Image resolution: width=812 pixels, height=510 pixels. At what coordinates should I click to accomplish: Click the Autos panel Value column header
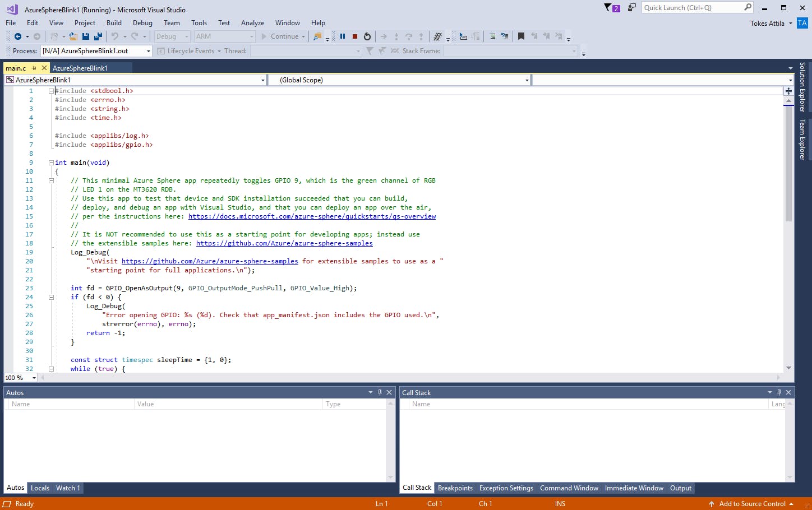coord(228,404)
